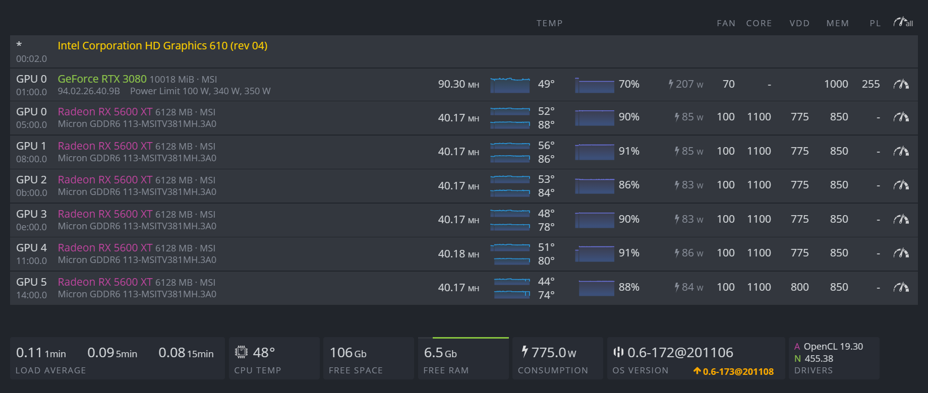Click the FAN column header
This screenshot has width=928, height=393.
[726, 23]
